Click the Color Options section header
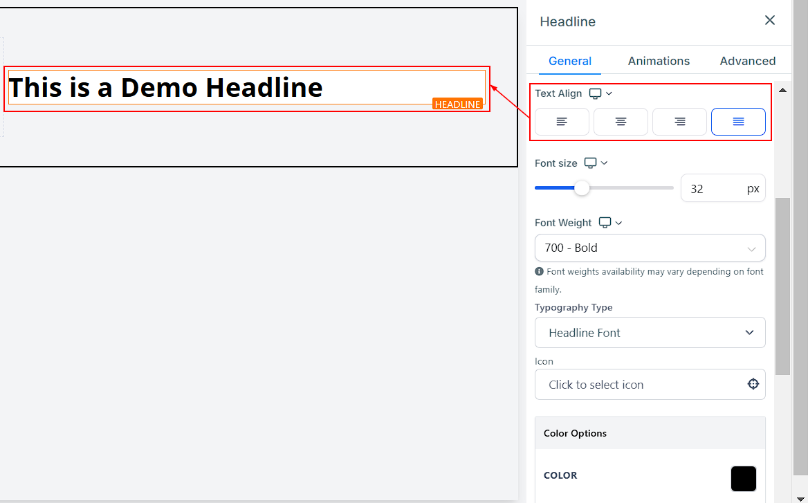 pos(650,433)
